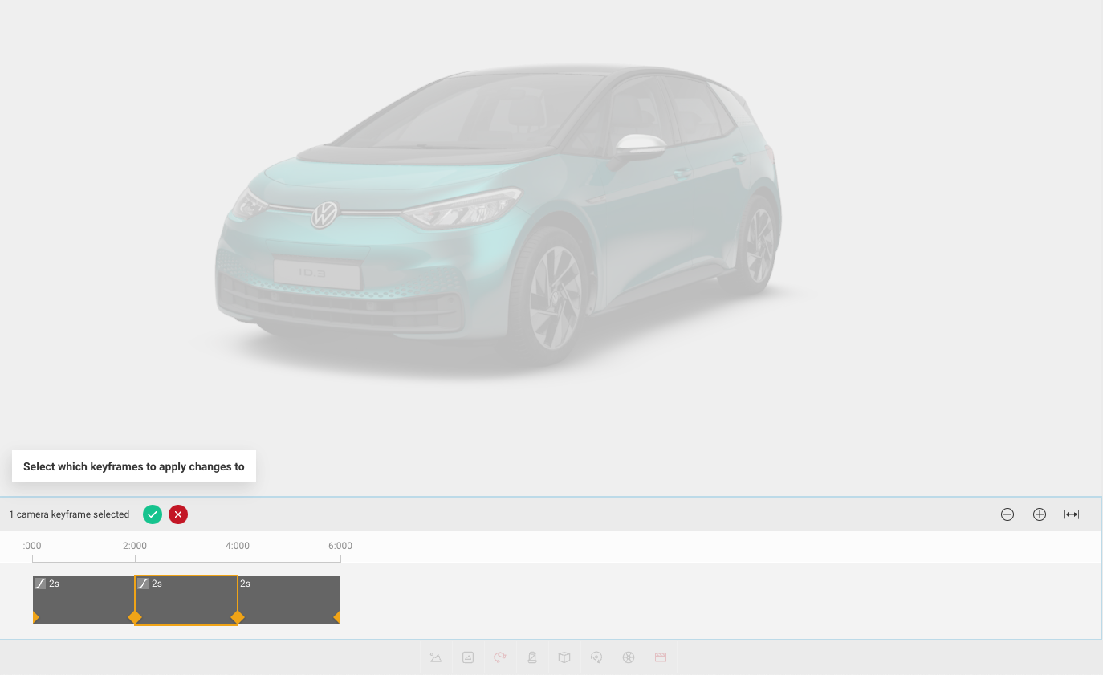Cancel keyframe selection with the red X
Viewport: 1103px width, 675px height.
tap(178, 514)
